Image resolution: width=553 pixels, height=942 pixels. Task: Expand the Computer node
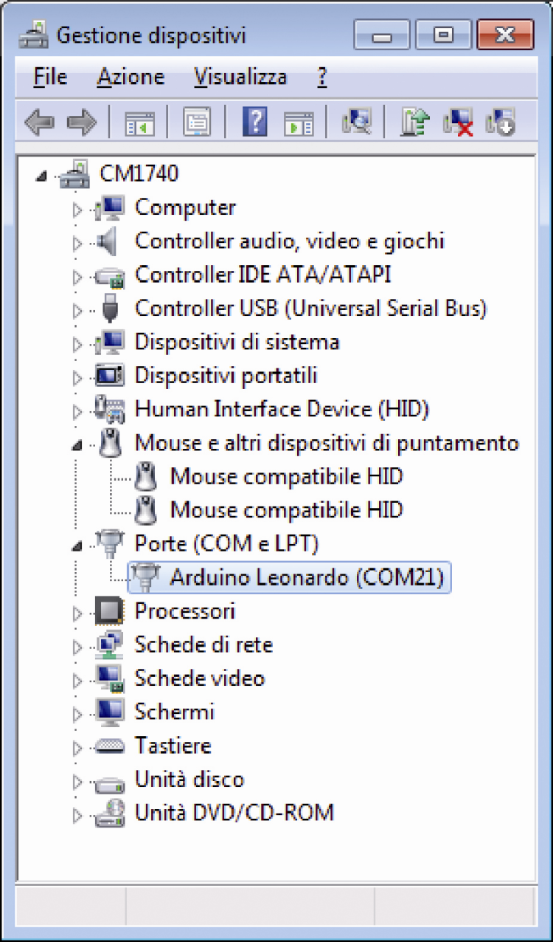pos(77,210)
